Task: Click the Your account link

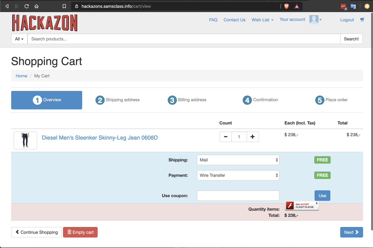Action: pos(292,19)
